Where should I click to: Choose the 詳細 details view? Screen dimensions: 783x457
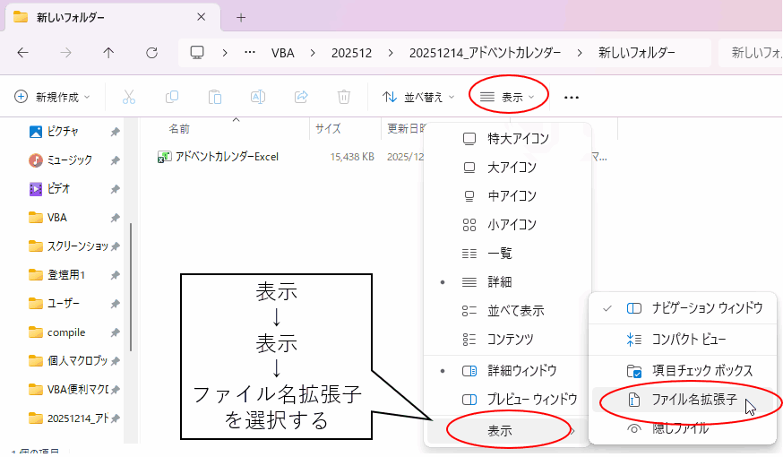[x=507, y=282]
